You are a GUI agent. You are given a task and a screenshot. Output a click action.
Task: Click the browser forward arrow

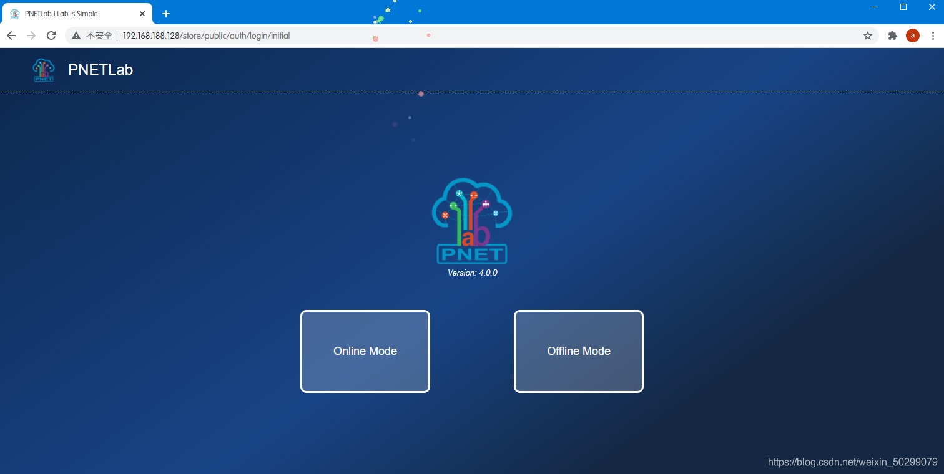[31, 36]
